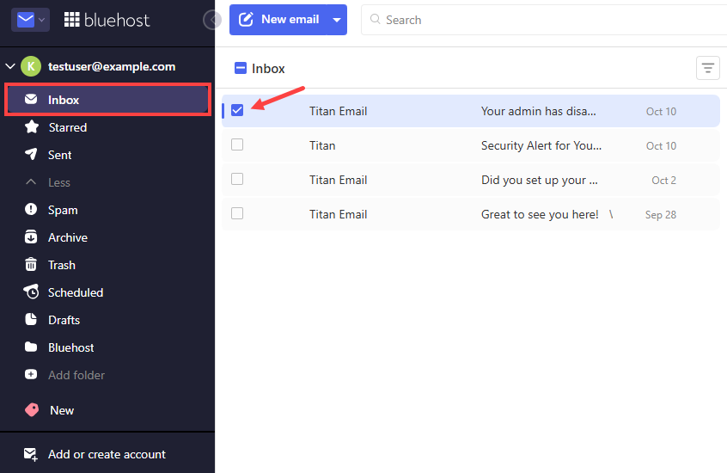The width and height of the screenshot is (727, 473).
Task: Click the Inbox envelope icon in sidebar
Action: pyautogui.click(x=31, y=100)
